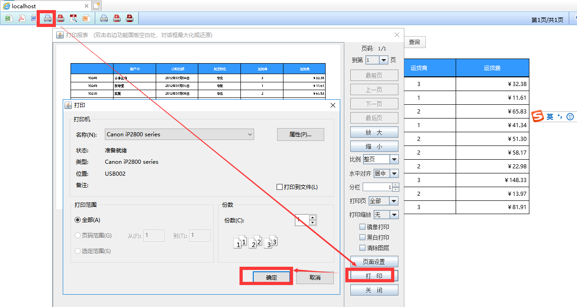The width and height of the screenshot is (577, 307).
Task: Select the 全部 print range radio button
Action: (x=77, y=220)
